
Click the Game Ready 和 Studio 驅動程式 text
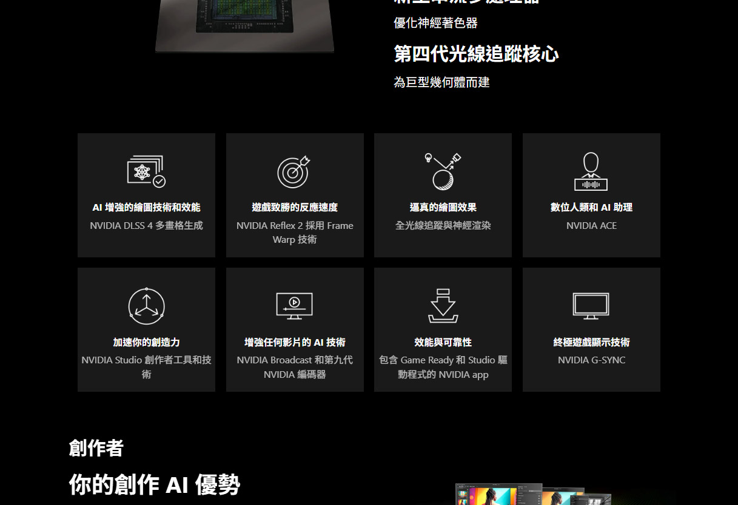[443, 367]
